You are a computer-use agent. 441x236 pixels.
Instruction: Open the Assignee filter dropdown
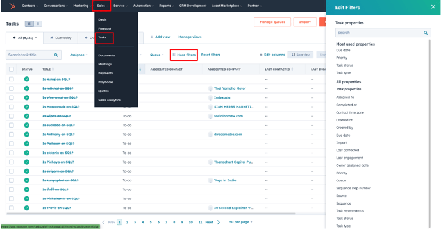click(78, 55)
